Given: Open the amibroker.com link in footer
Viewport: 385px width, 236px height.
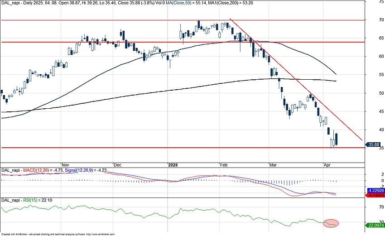Looking at the screenshot, I should 101,234.
